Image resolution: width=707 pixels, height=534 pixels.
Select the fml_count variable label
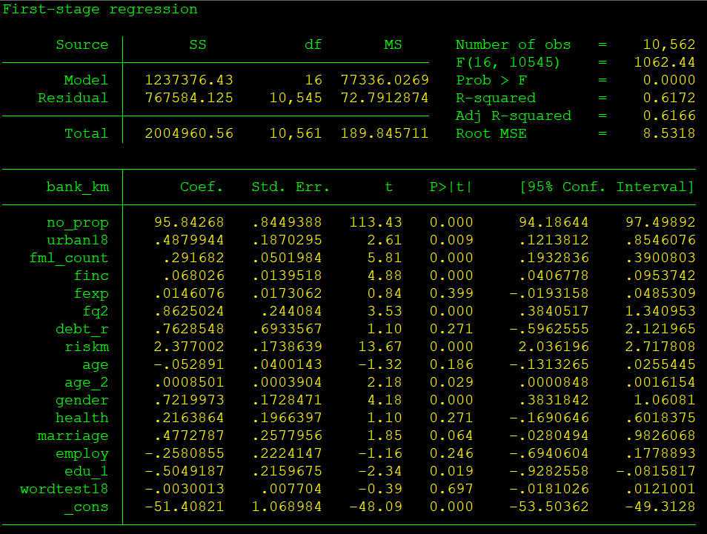tap(69, 258)
